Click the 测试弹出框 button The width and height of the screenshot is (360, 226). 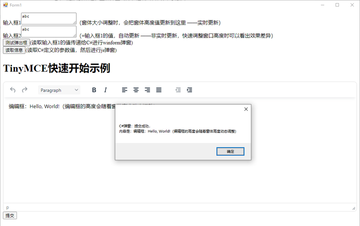(x=16, y=42)
